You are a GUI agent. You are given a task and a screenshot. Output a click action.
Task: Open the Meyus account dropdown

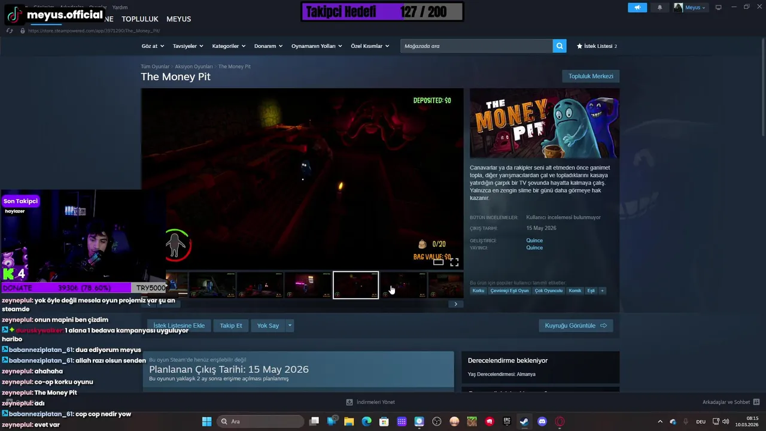[690, 7]
